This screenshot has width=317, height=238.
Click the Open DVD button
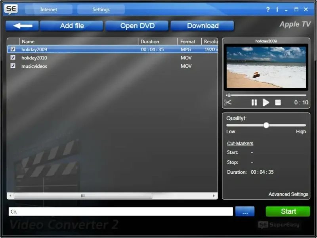137,26
